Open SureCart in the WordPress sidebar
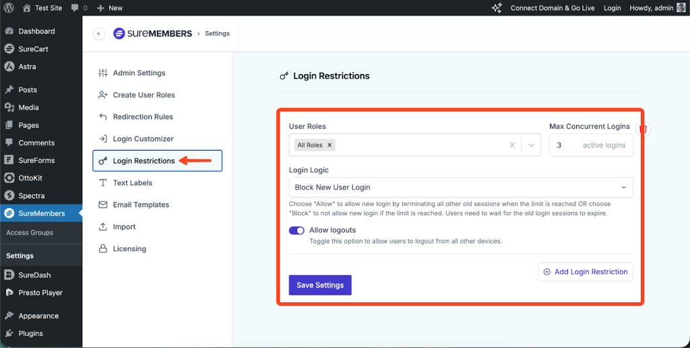The width and height of the screenshot is (690, 348). point(33,49)
